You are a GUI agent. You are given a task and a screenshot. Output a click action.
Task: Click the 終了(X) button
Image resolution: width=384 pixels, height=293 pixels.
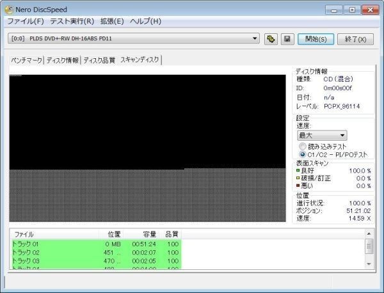pyautogui.click(x=355, y=39)
